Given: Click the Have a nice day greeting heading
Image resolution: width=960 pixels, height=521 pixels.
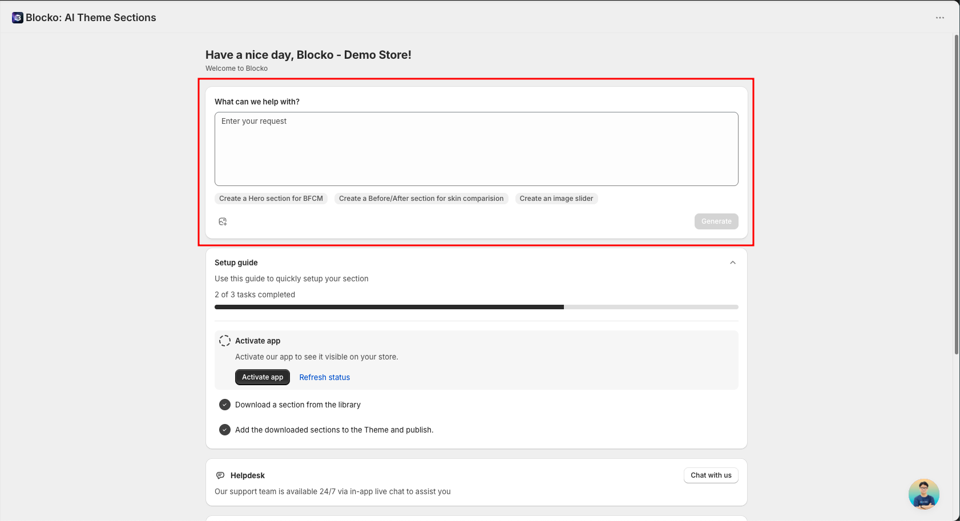Looking at the screenshot, I should click(308, 55).
